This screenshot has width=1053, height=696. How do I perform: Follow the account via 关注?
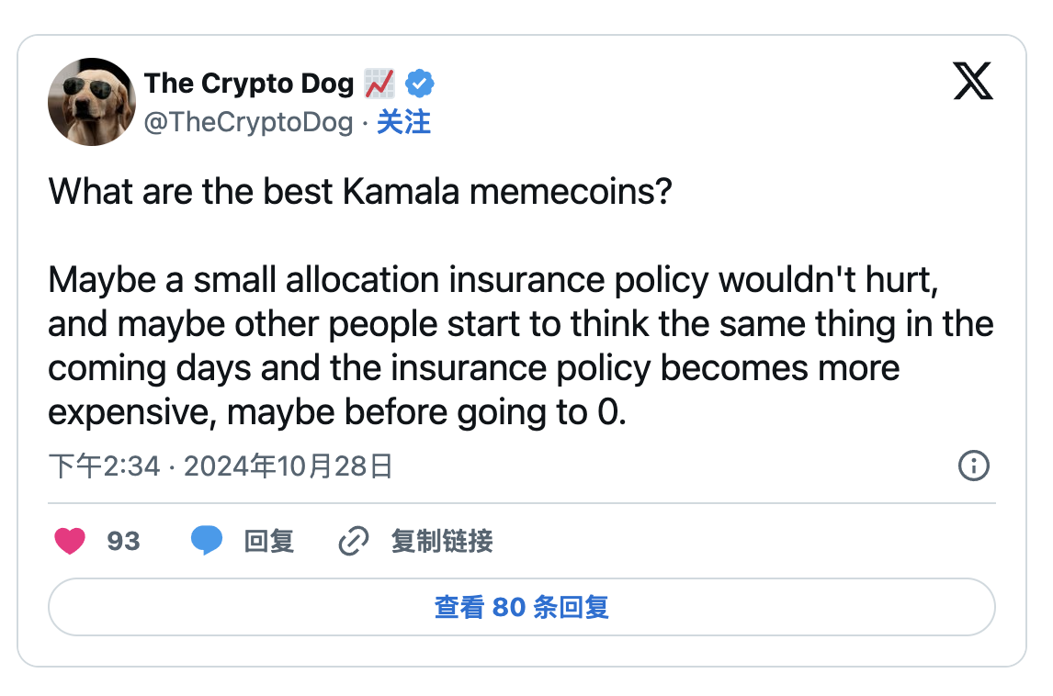[x=403, y=122]
